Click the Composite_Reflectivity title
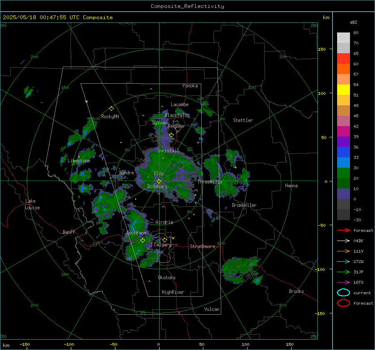The image size is (375, 350). click(x=187, y=6)
